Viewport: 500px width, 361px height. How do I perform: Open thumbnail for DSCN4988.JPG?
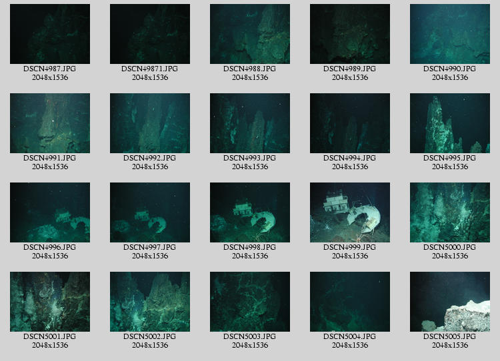tap(250, 34)
